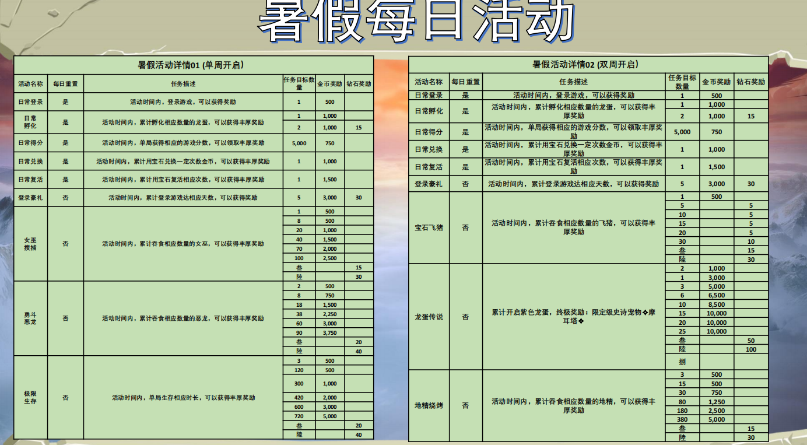This screenshot has height=445, width=807.
Task: Select the 吞食相应数量的恶龙 task description
Action: point(183,318)
